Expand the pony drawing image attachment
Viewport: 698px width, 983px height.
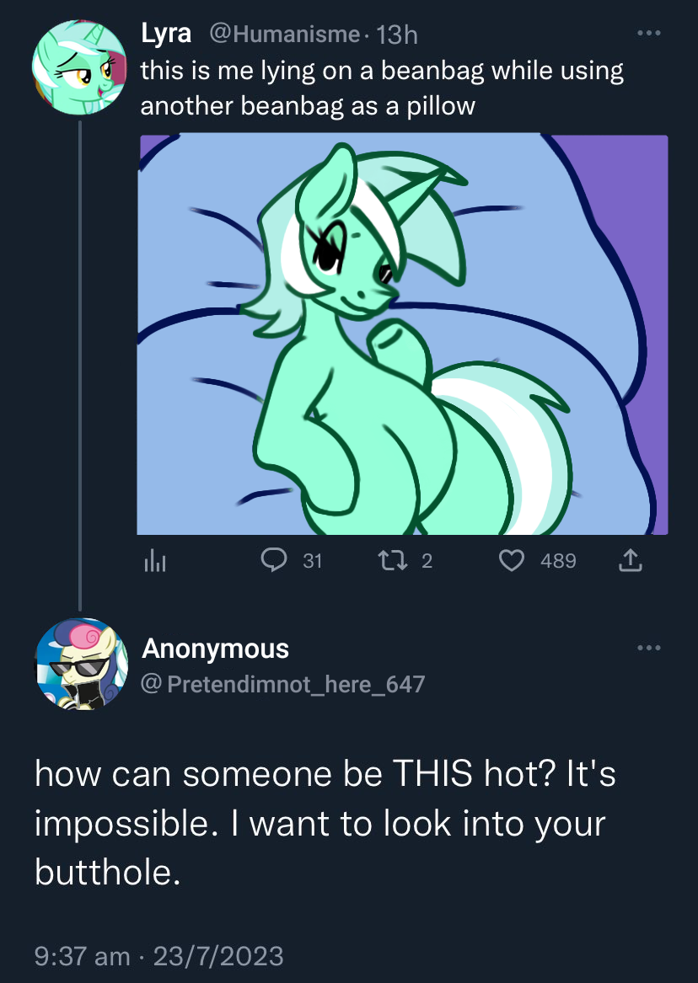tap(403, 334)
